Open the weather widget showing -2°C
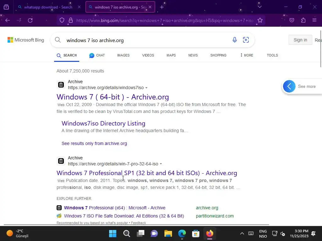Image resolution: width=322 pixels, height=241 pixels. 18,233
